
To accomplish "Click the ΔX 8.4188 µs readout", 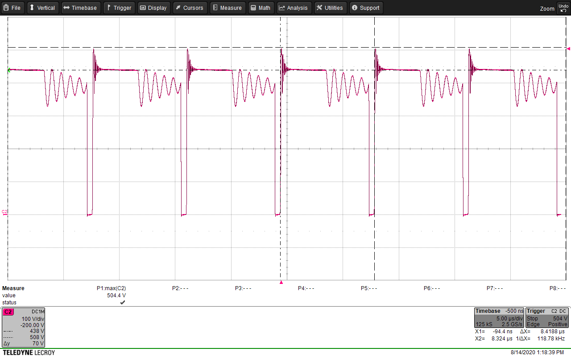I will click(x=543, y=332).
